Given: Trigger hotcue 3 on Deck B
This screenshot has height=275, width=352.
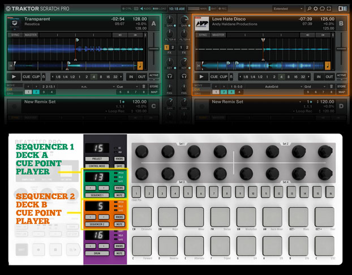Looking at the screenshot, I should (231, 92).
